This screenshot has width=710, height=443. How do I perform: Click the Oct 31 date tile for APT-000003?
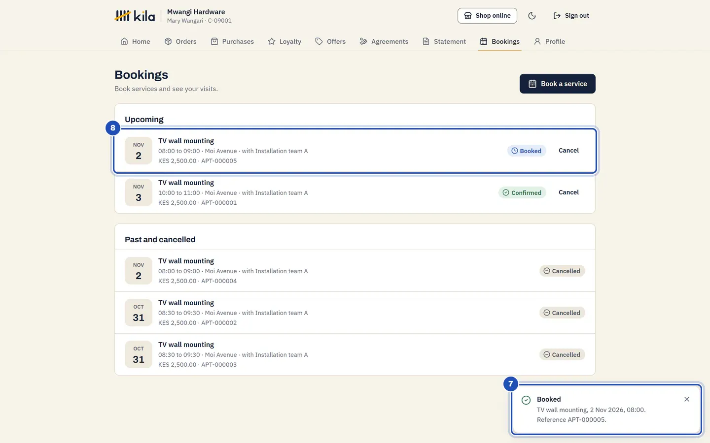(139, 354)
